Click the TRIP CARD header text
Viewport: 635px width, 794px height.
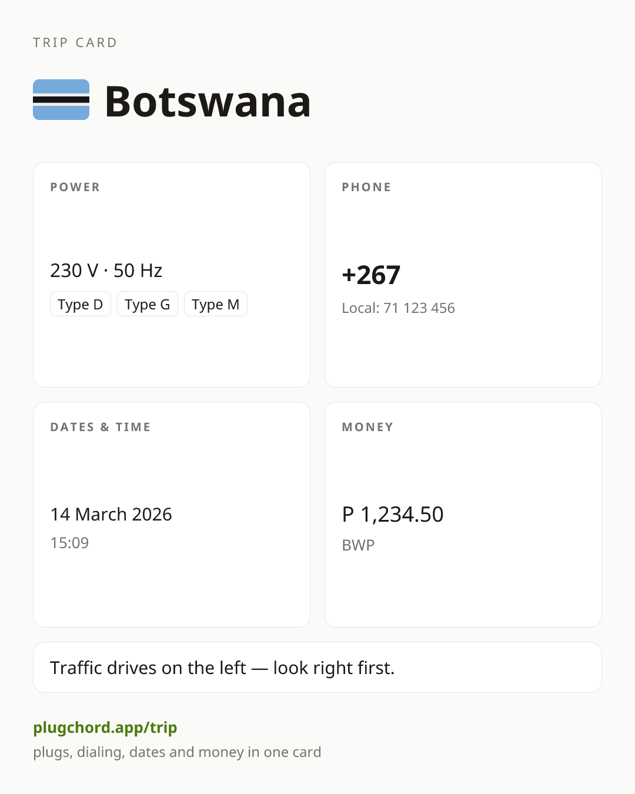pyautogui.click(x=75, y=42)
